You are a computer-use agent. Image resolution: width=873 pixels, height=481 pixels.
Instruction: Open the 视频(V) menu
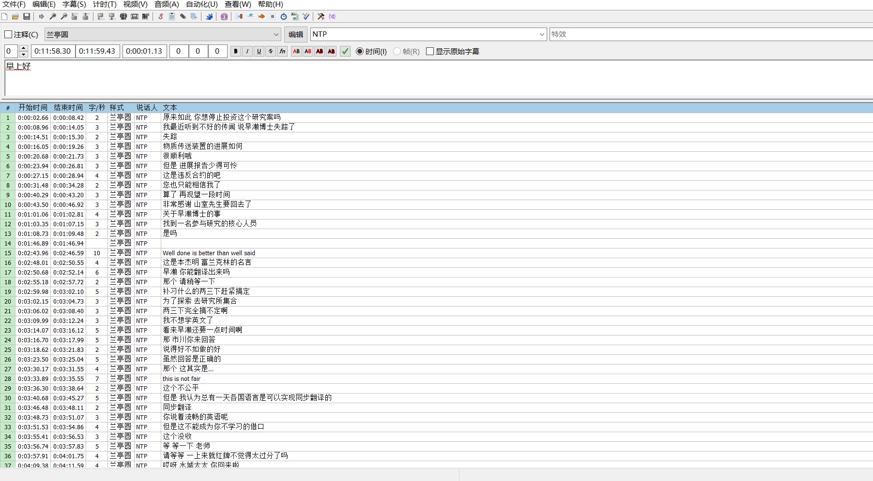pyautogui.click(x=135, y=4)
